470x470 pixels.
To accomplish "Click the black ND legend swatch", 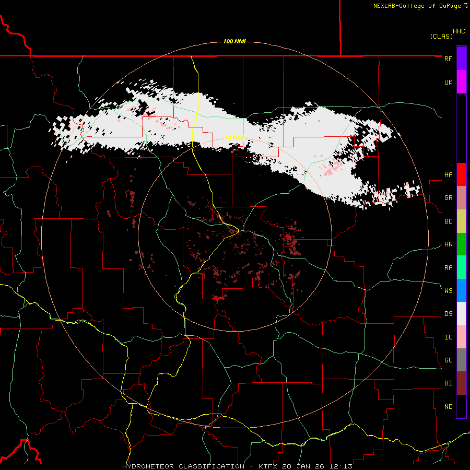I will [x=461, y=406].
